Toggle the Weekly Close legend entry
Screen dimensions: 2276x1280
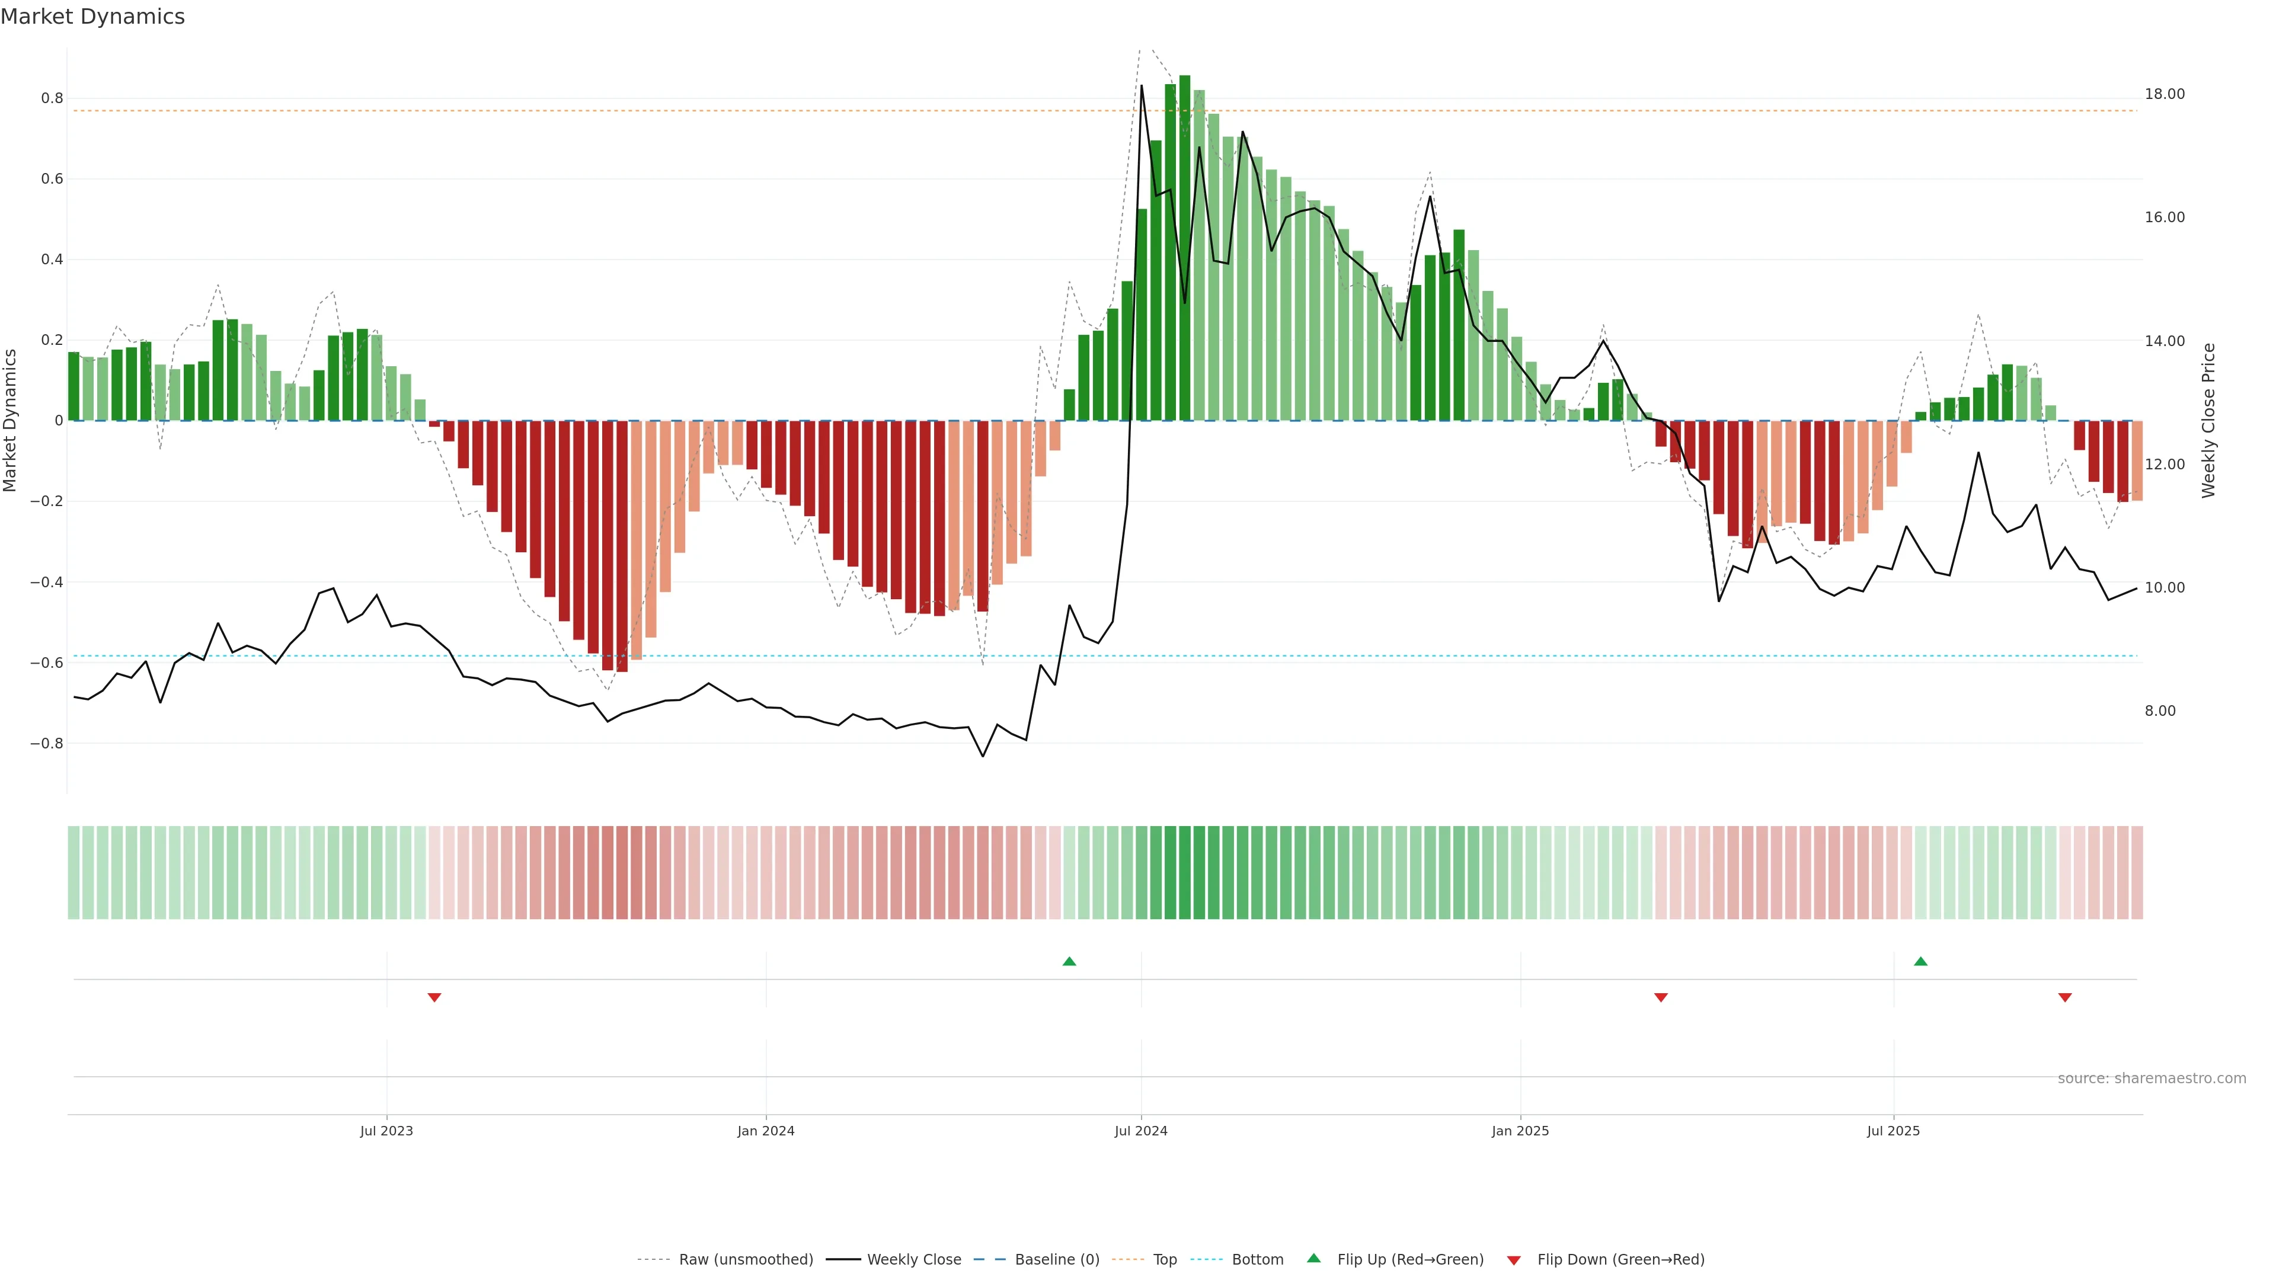[913, 1260]
